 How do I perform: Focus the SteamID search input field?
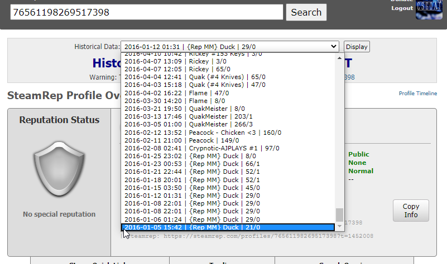coord(147,12)
